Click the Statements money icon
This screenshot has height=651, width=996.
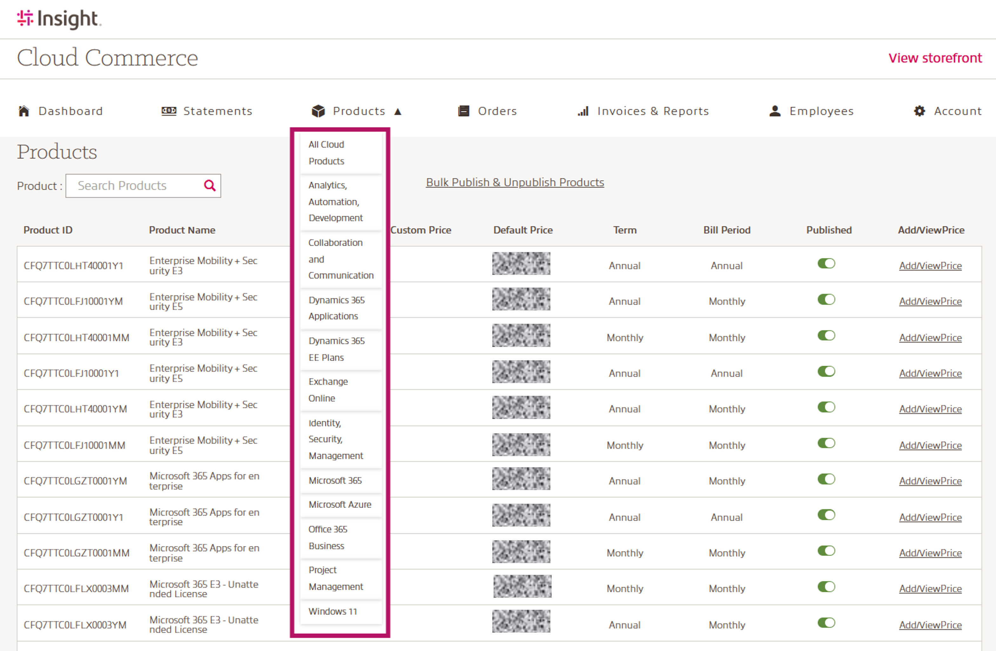click(x=169, y=111)
